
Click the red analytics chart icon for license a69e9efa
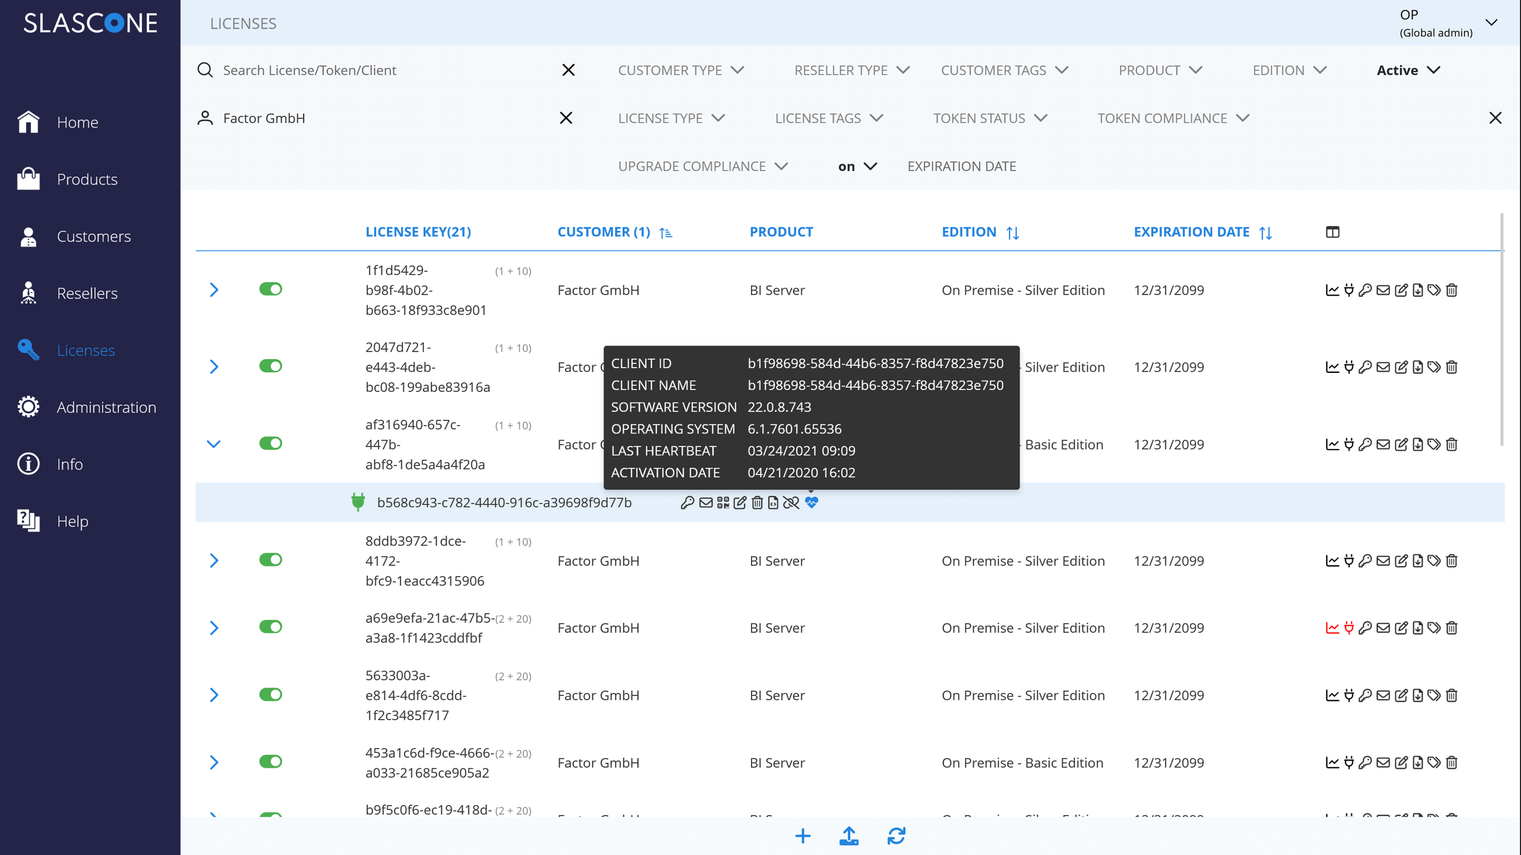coord(1332,628)
